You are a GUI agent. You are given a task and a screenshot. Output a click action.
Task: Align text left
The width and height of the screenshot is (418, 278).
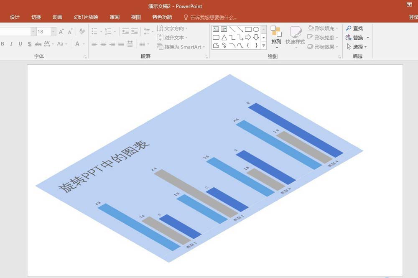click(94, 44)
